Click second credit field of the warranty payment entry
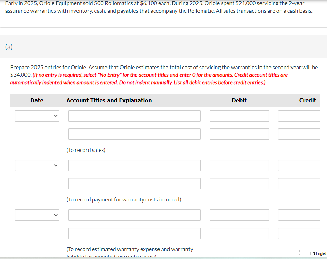 coord(299,184)
